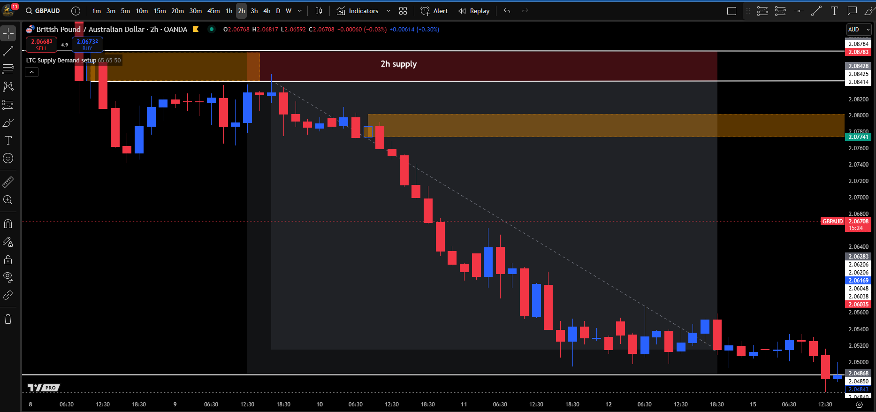Select second Fib tool in favorites toolbar

tap(780, 11)
